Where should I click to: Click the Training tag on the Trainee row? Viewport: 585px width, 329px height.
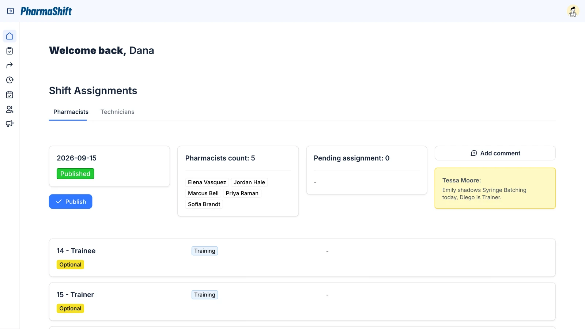coord(205,251)
